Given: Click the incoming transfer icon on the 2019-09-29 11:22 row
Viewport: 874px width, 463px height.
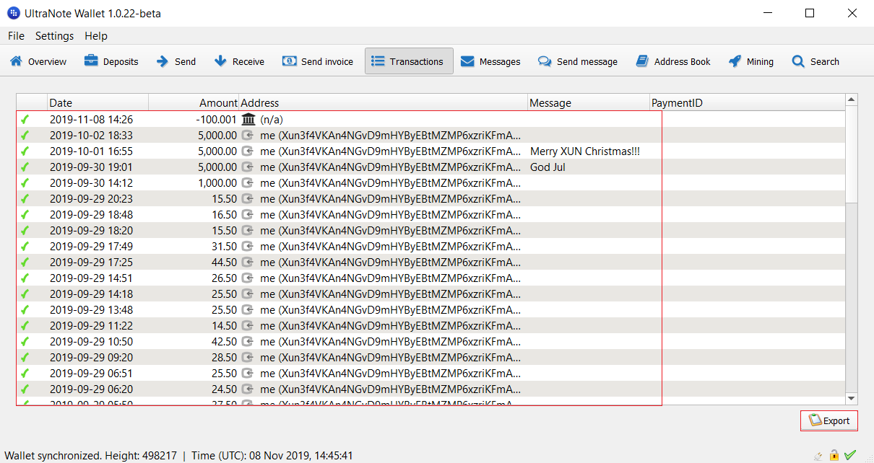Looking at the screenshot, I should click(248, 325).
